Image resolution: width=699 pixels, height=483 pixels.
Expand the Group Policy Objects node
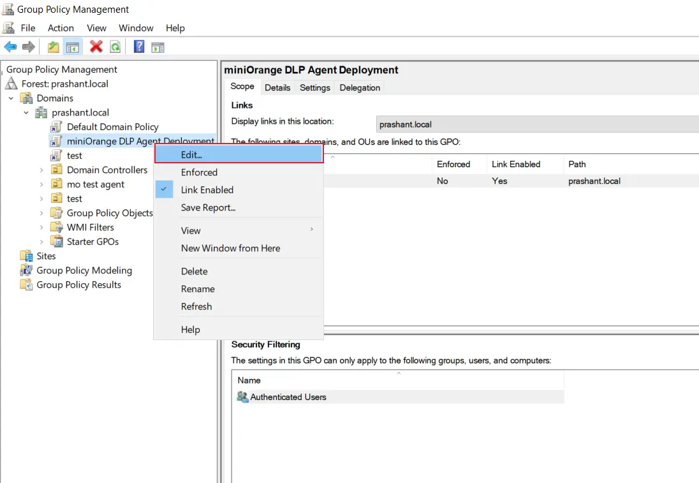click(41, 213)
